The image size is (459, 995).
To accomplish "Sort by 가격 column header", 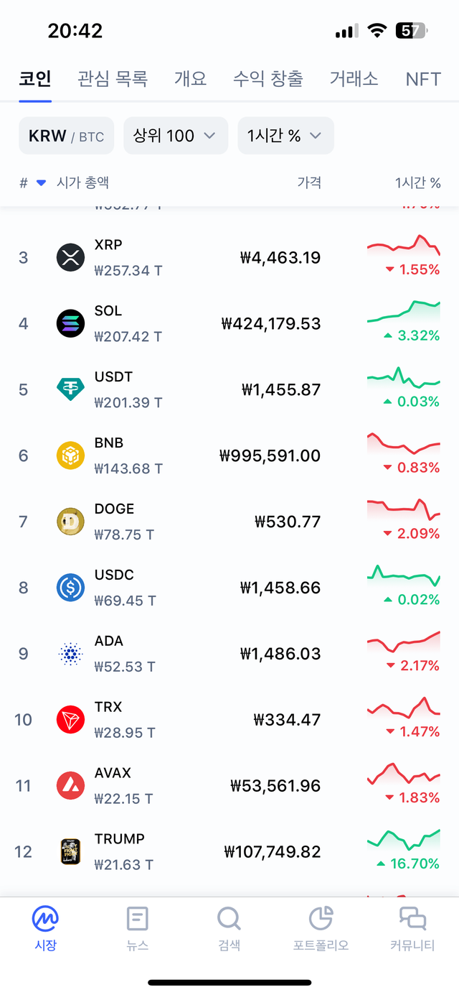I will tap(309, 183).
